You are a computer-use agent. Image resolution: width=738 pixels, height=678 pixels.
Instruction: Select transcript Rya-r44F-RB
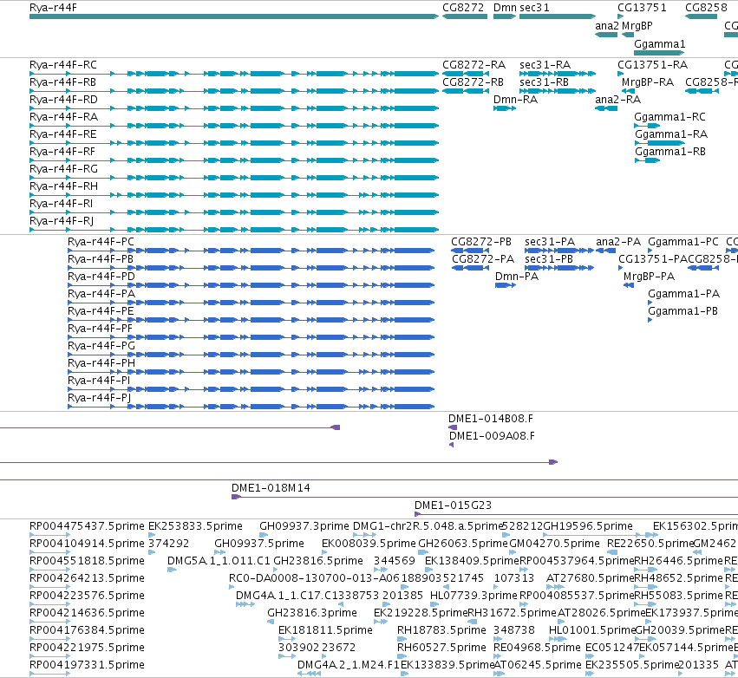(234, 91)
